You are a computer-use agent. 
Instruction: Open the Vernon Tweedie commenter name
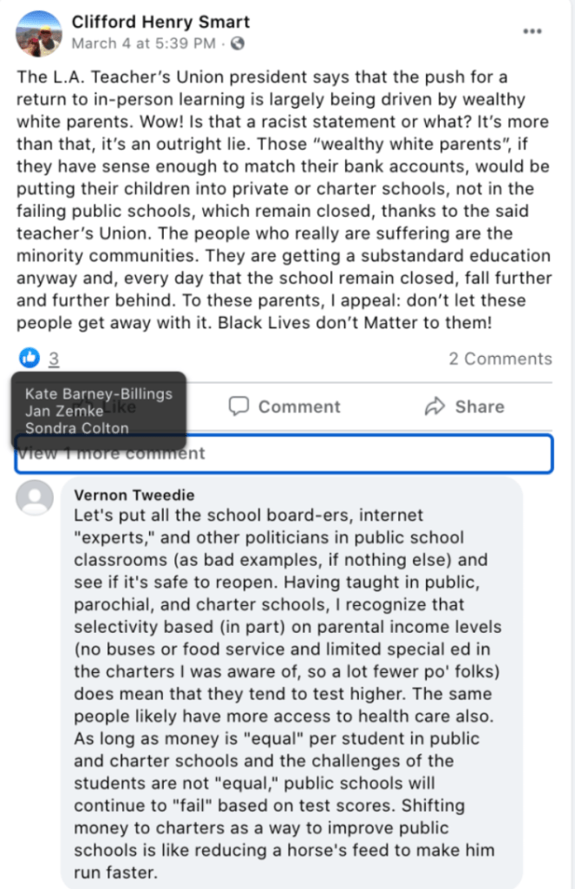[127, 495]
